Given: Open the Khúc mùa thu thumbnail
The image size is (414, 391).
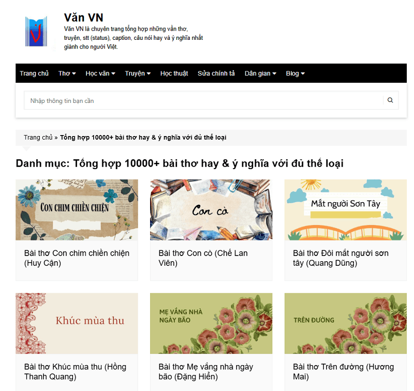Looking at the screenshot, I should pyautogui.click(x=77, y=323).
